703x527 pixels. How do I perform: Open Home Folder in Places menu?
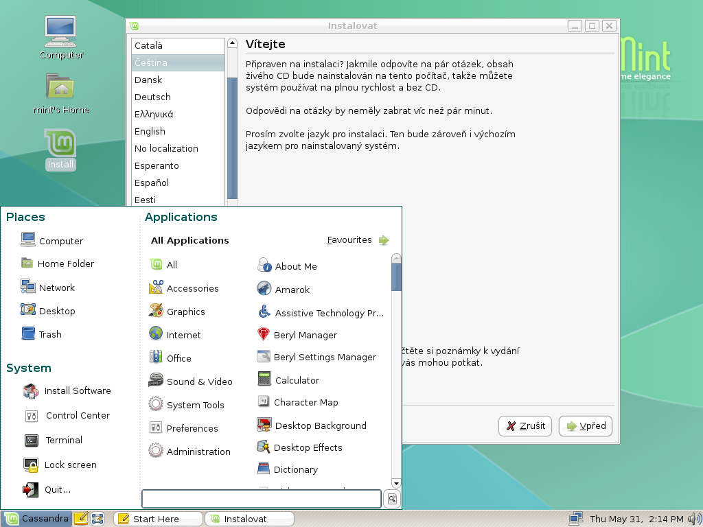pos(58,263)
